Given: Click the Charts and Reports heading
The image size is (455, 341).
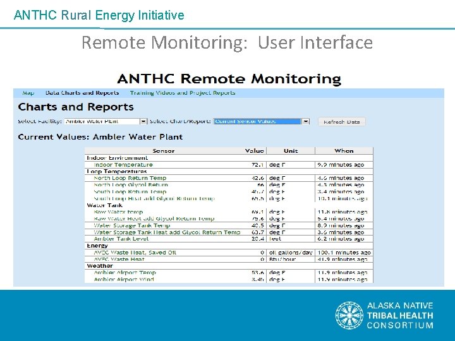Looking at the screenshot, I should click(76, 107).
